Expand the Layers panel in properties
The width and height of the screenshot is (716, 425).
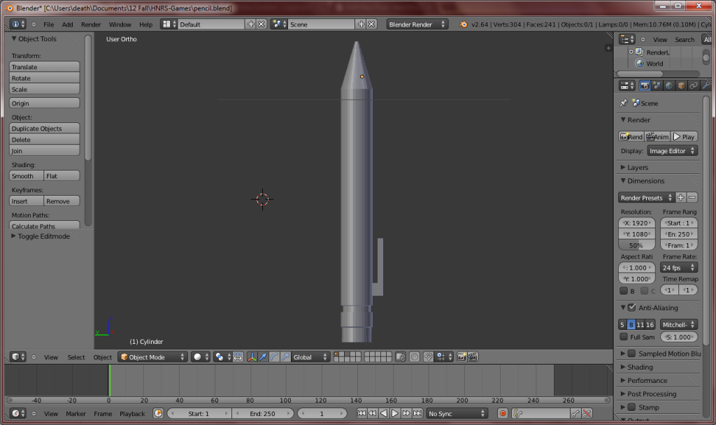[x=637, y=168]
